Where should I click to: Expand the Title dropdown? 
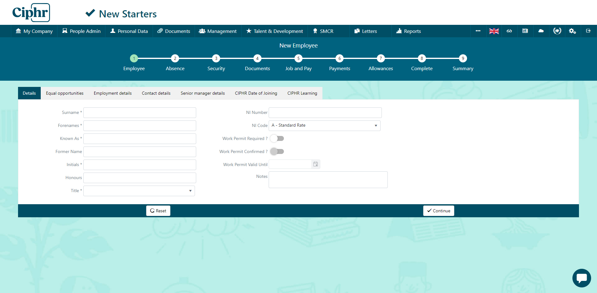pos(190,191)
